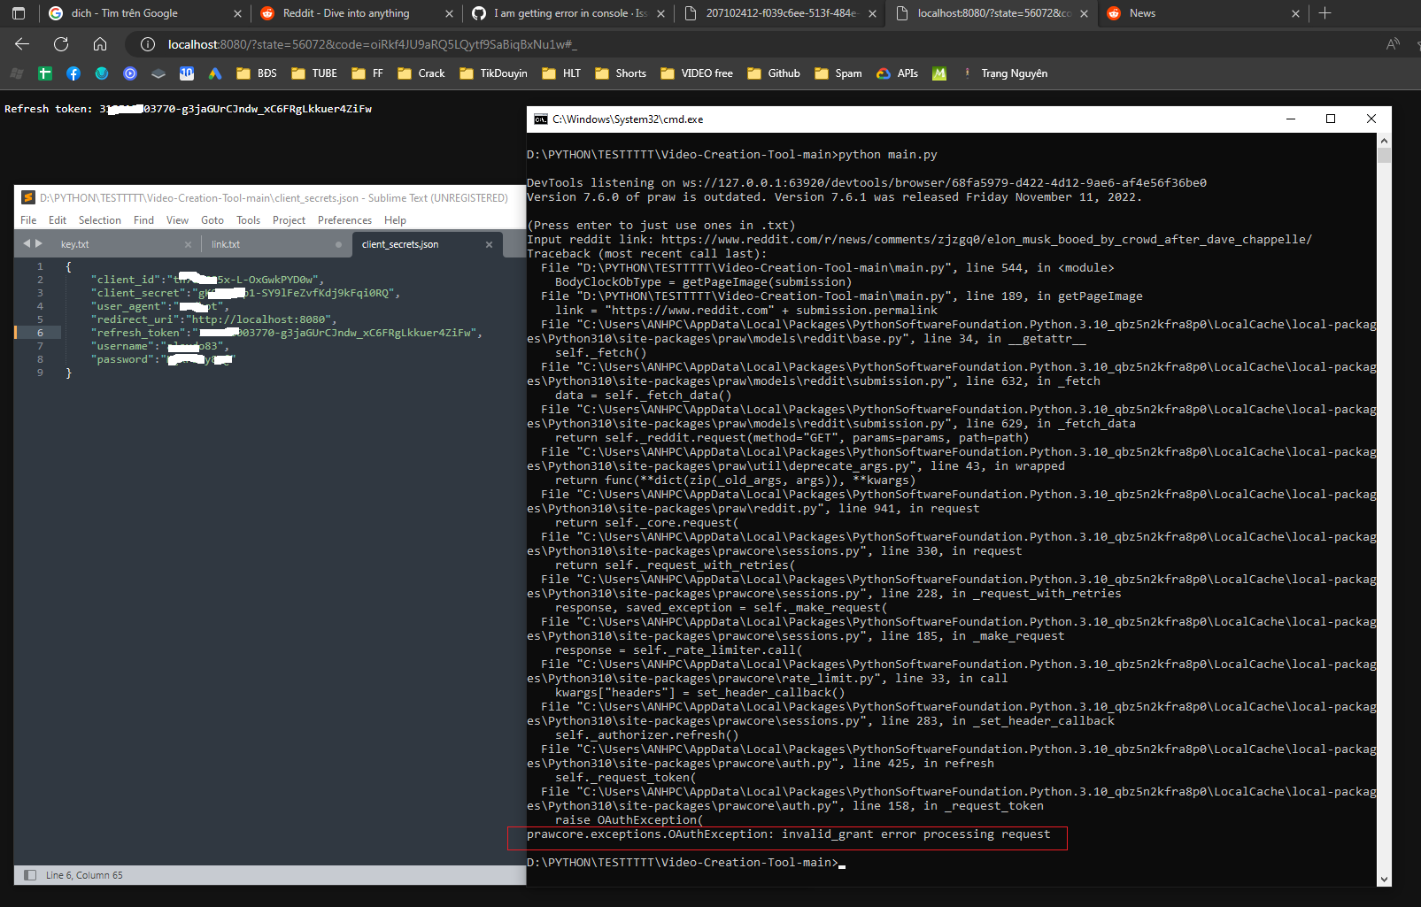Click Sublime Text next-tab arrow
The height and width of the screenshot is (907, 1421).
38,243
